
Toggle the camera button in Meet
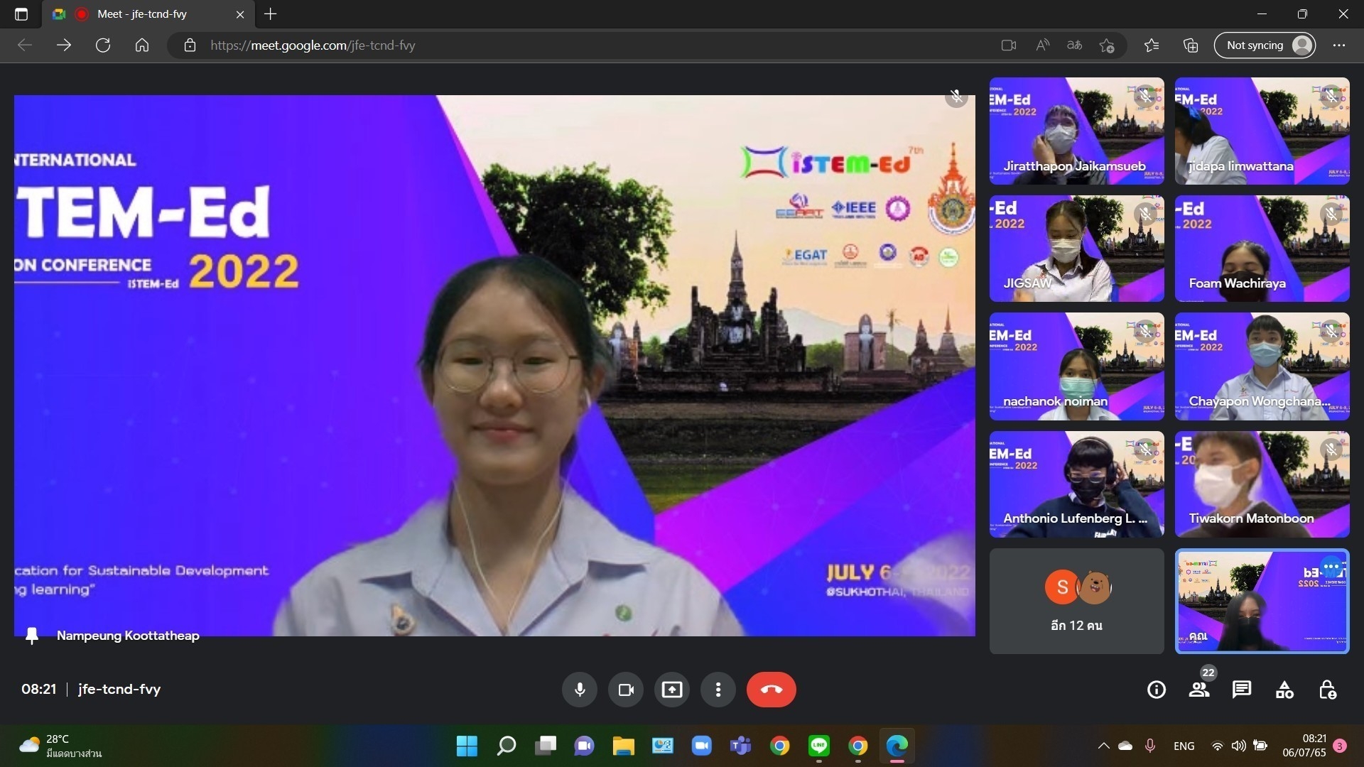[x=626, y=690]
